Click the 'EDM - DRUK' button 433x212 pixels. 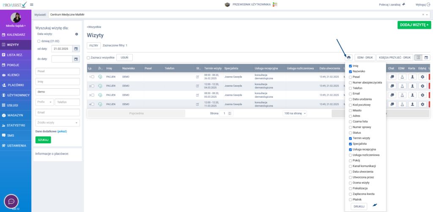pyautogui.click(x=364, y=57)
